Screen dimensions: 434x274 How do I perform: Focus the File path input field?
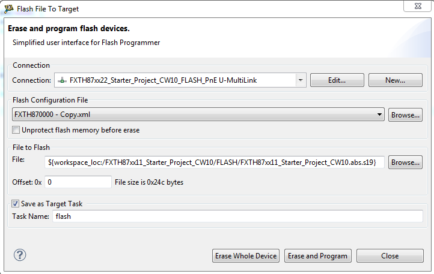click(x=214, y=162)
